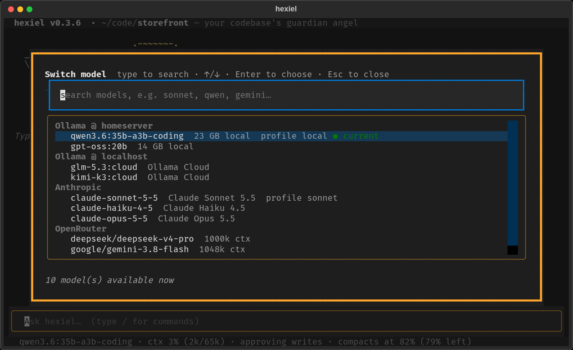Click the "Ask hexiel…" prompt input
This screenshot has width=573, height=350.
(x=286, y=321)
